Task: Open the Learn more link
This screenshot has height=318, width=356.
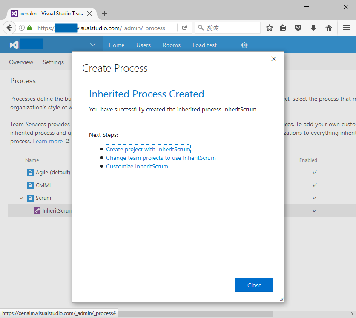Action: 48,141
